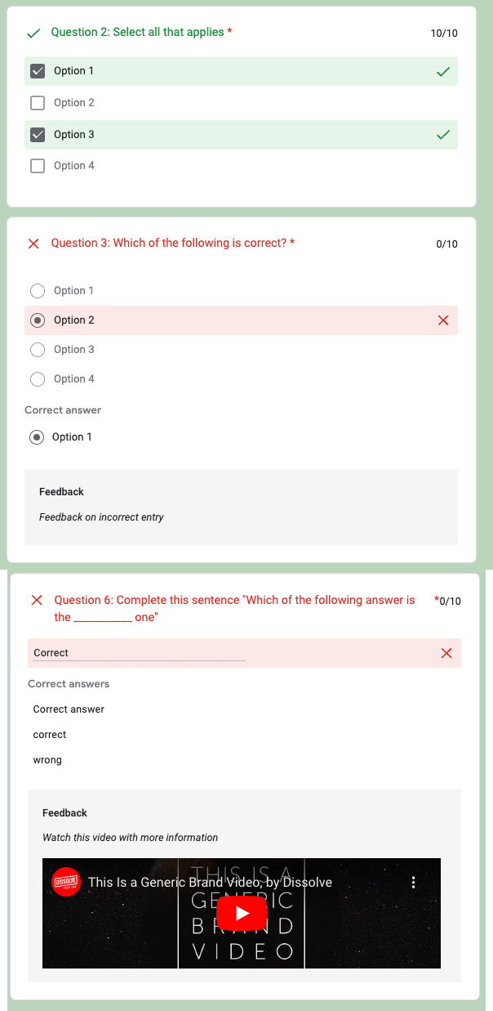The height and width of the screenshot is (1011, 493).
Task: Select Option 1 radio in Question 3
Action: tap(37, 291)
